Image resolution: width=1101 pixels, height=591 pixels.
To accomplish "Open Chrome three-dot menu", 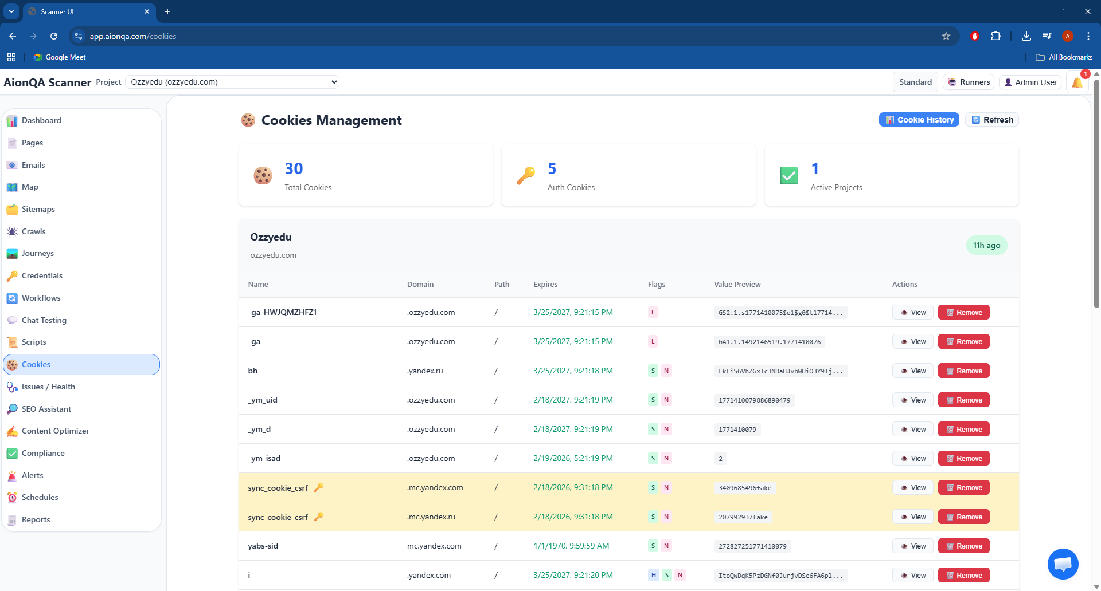I will coord(1088,36).
